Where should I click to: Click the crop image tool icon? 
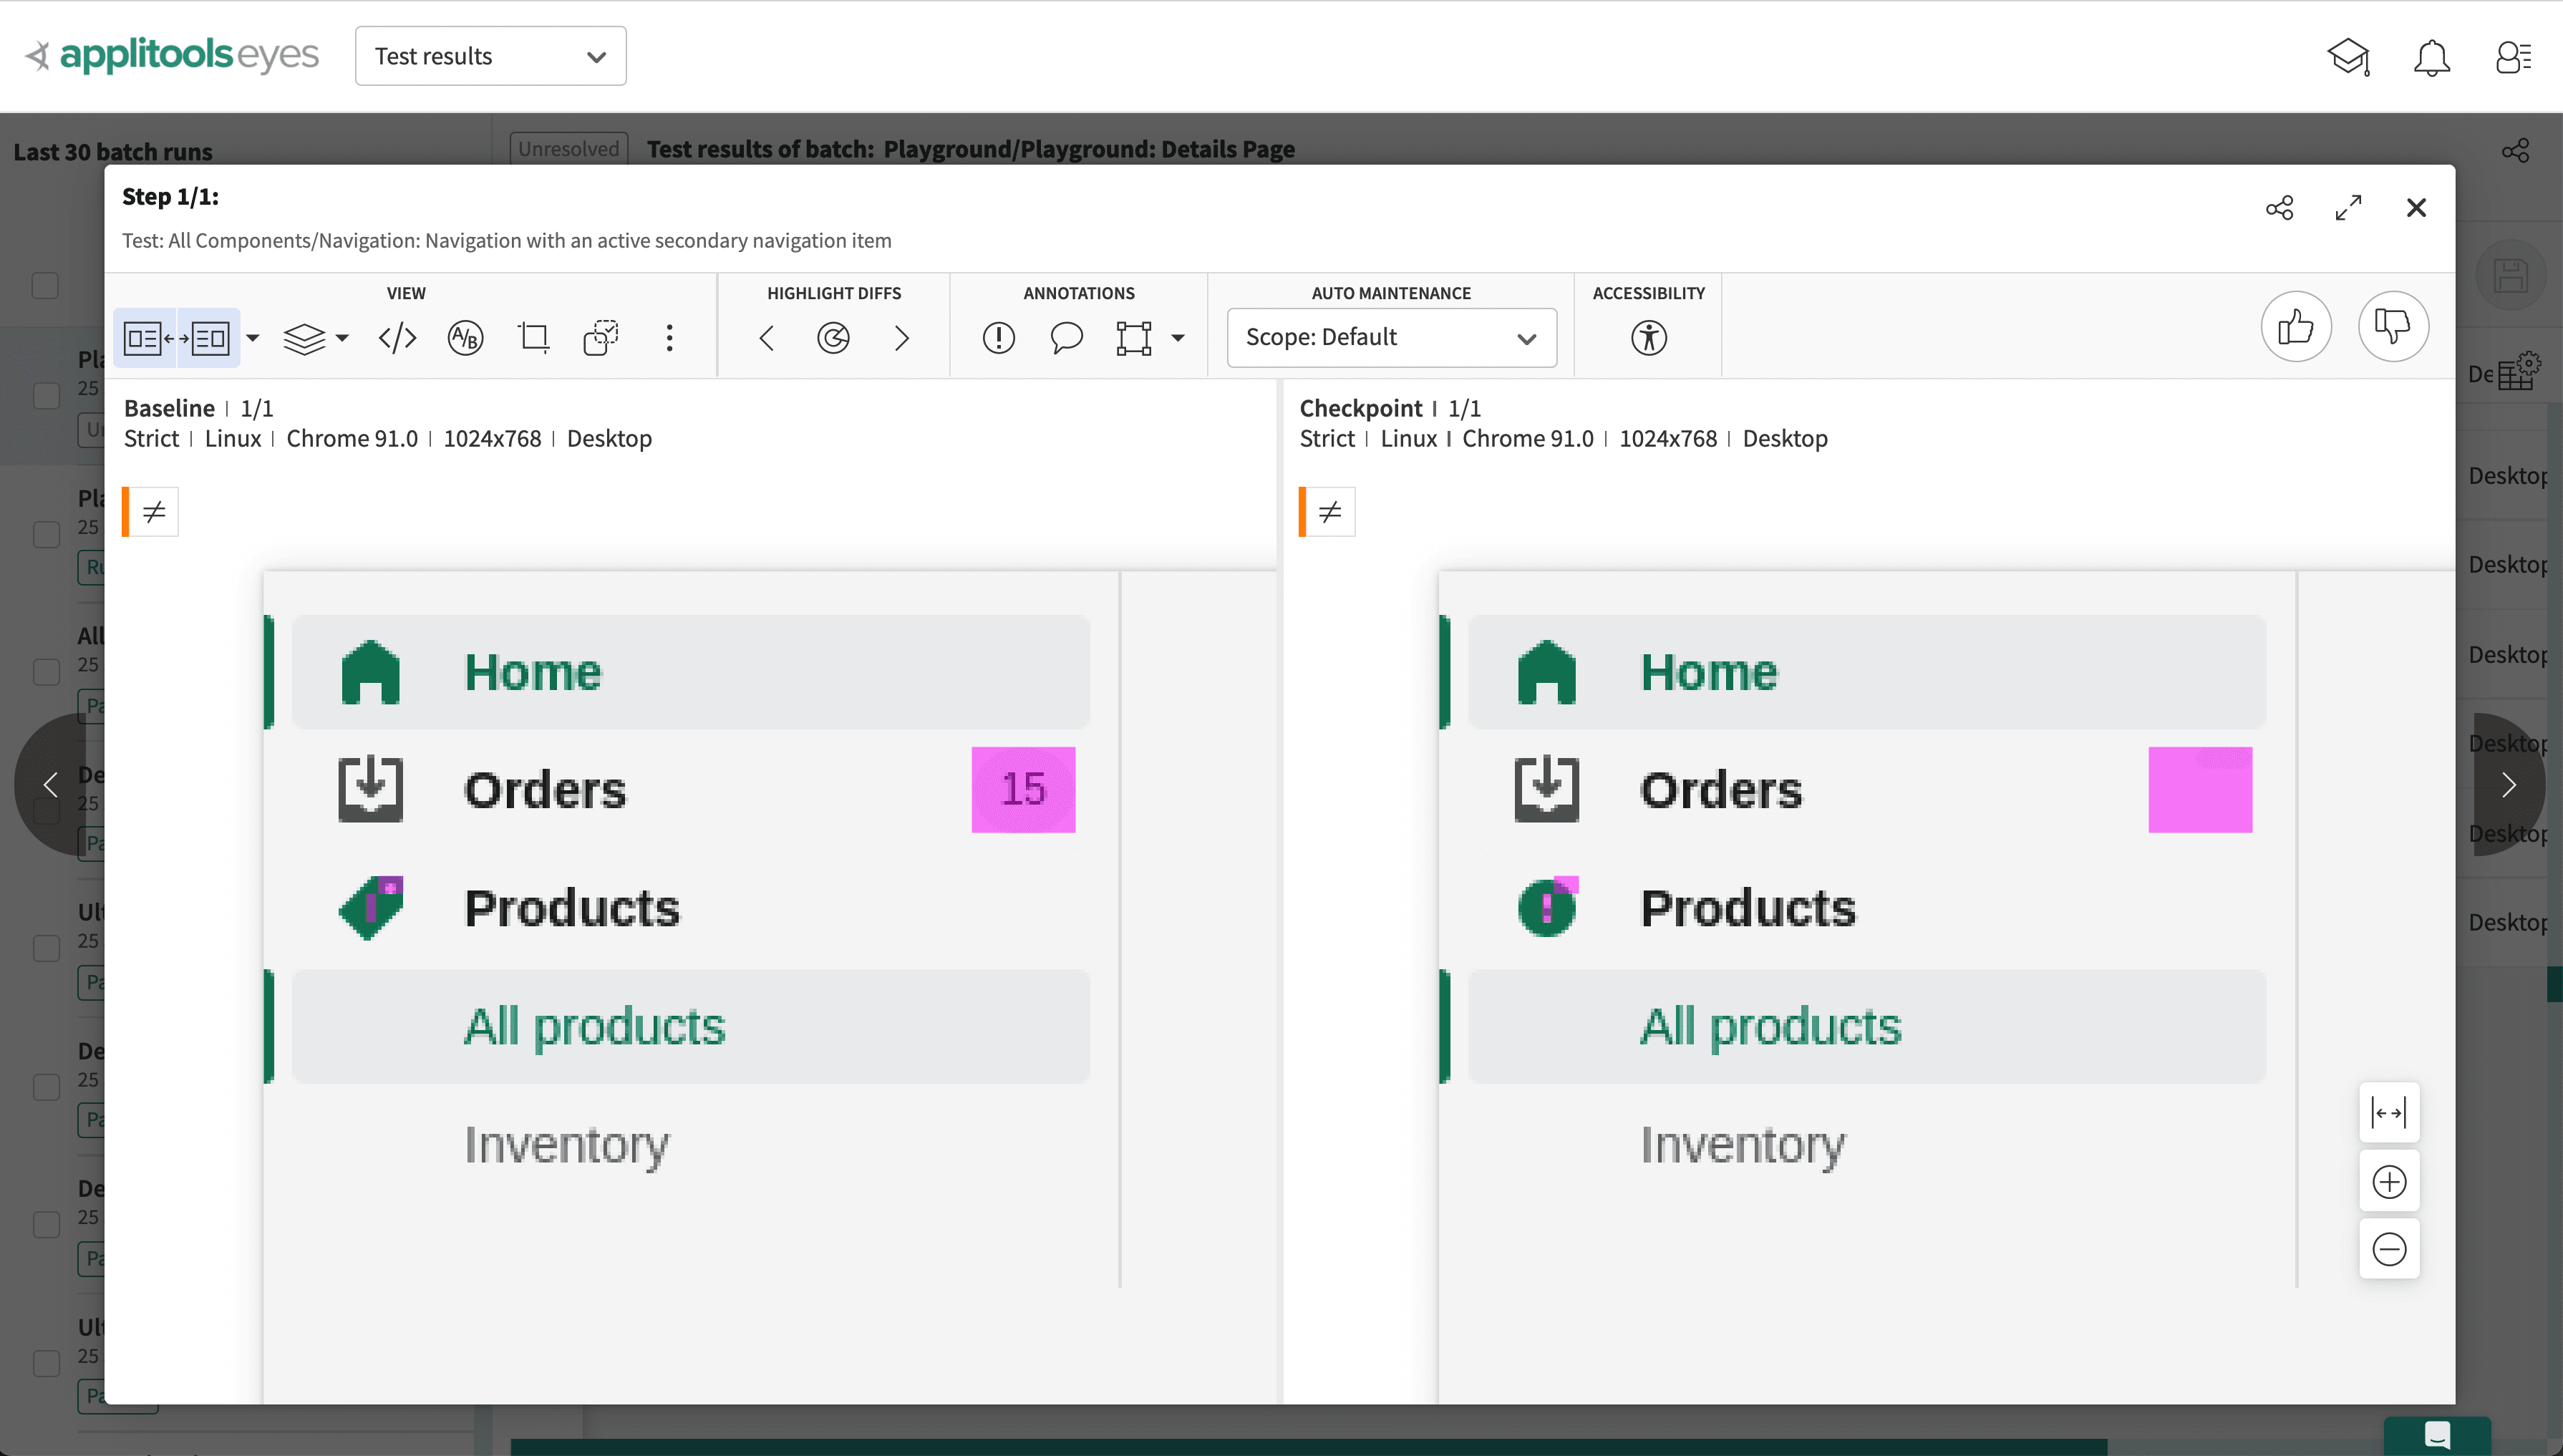click(533, 338)
